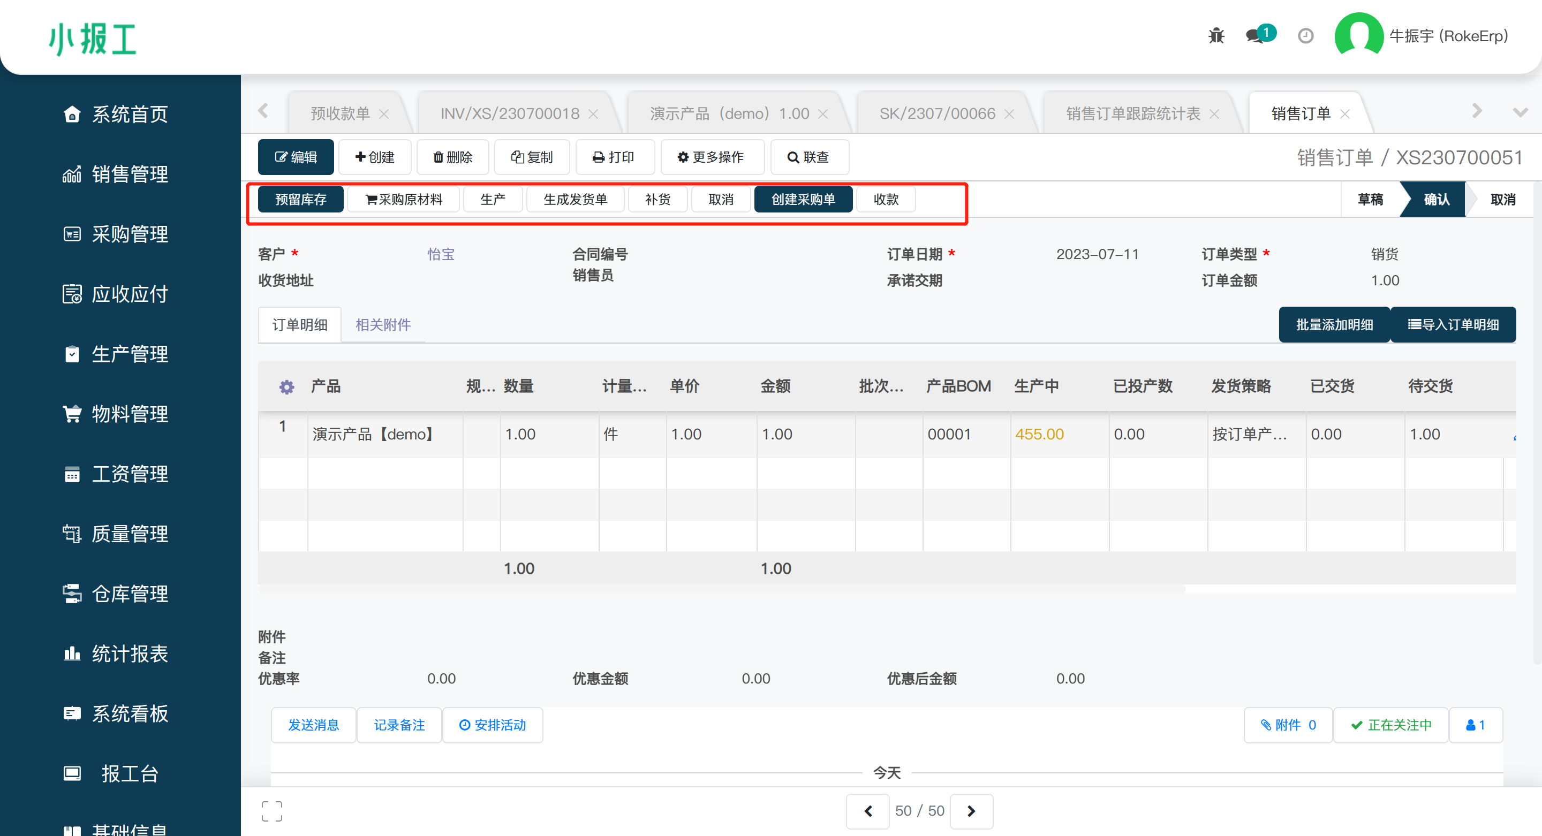Switch to the 销售订单跟踪统计表 tab
Image resolution: width=1542 pixels, height=836 pixels.
1132,113
